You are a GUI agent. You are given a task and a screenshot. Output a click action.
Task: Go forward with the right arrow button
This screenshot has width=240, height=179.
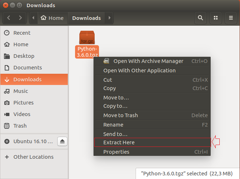coord(20,18)
